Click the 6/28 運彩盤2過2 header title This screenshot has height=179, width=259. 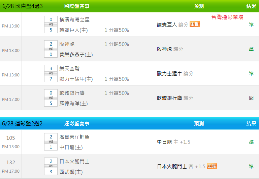click(x=22, y=123)
